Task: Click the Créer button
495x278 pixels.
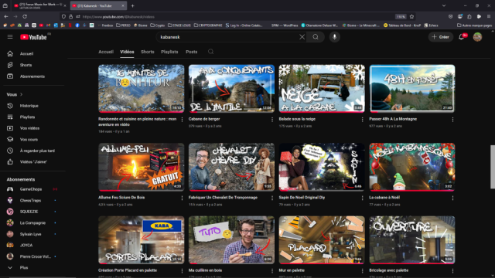Action: point(441,37)
